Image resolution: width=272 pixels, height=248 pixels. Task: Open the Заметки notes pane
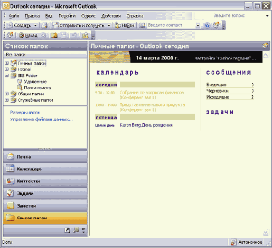pyautogui.click(x=45, y=205)
